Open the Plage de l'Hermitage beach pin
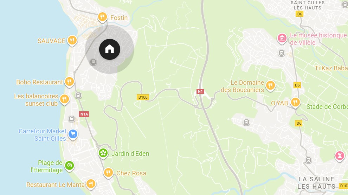The image size is (348, 195). pyautogui.click(x=70, y=166)
